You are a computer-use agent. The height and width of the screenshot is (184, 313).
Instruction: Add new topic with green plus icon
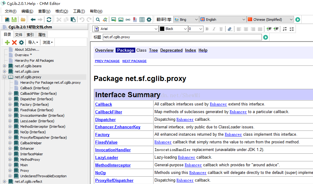coord(7,42)
